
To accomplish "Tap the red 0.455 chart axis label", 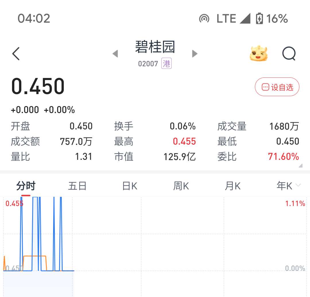I will coord(14,203).
